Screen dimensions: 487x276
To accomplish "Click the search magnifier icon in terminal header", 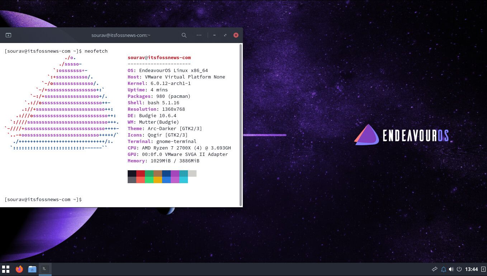I will pos(184,35).
